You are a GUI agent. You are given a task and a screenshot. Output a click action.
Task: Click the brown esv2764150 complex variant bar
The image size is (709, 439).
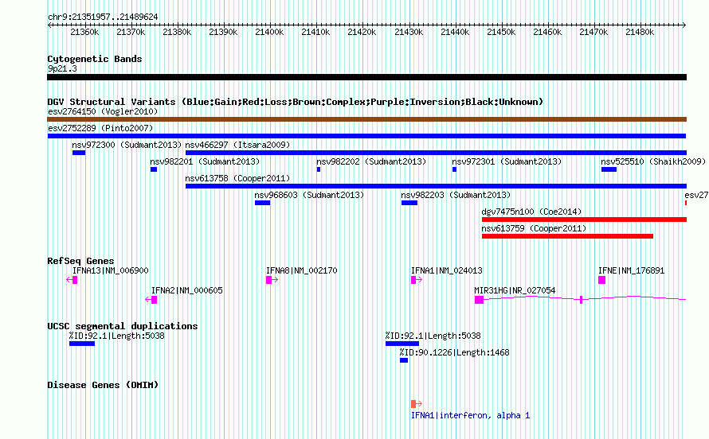(x=366, y=119)
